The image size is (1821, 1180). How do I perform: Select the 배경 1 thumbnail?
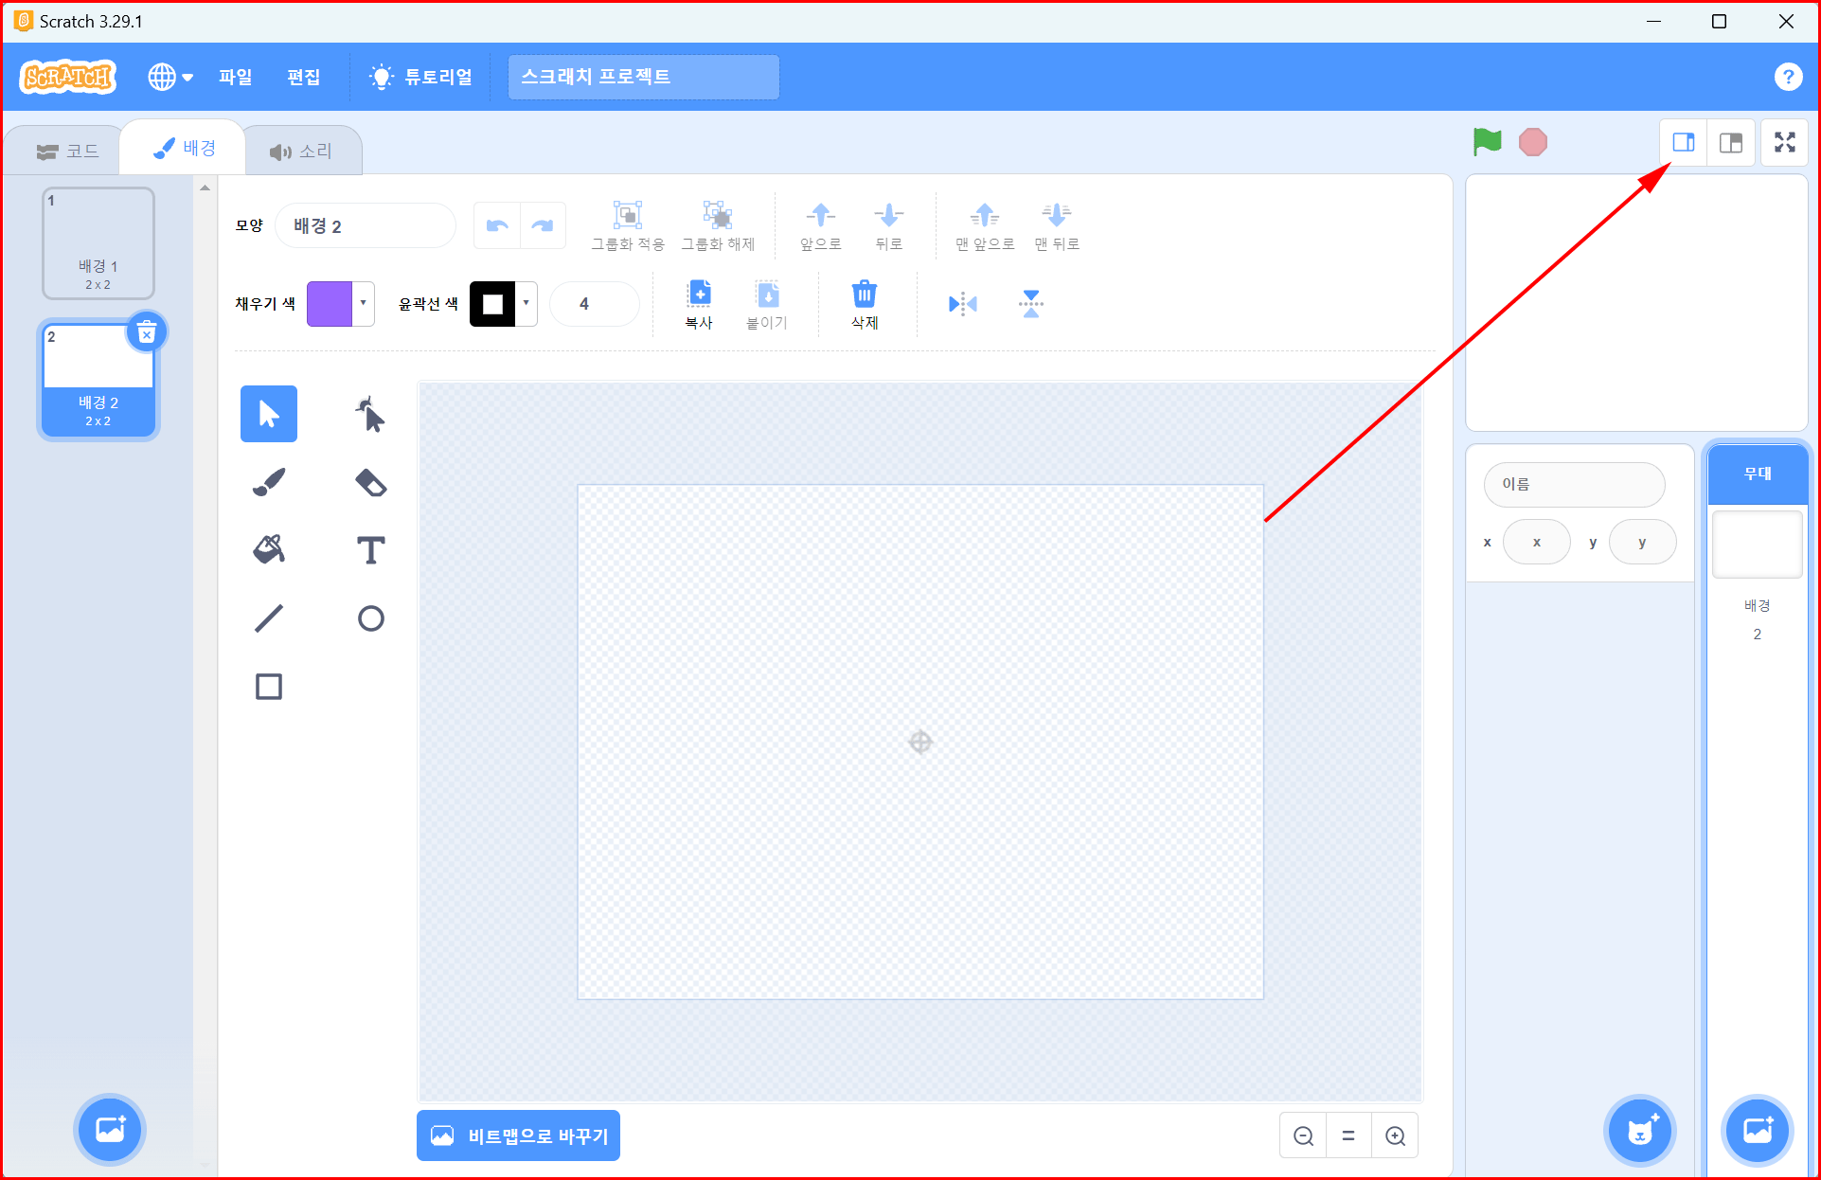[x=98, y=243]
